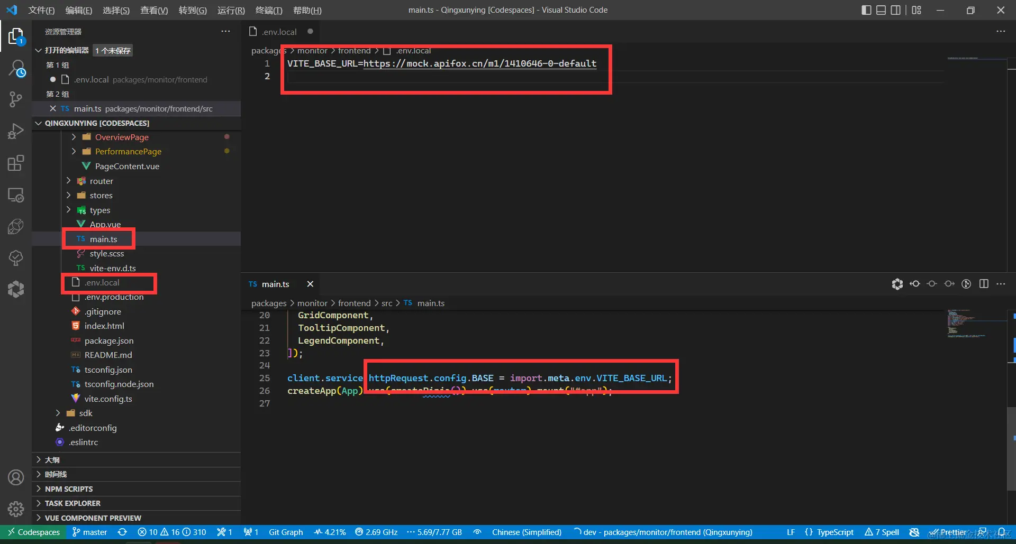The image size is (1016, 544).
Task: Expand the types folder
Action: (68, 210)
